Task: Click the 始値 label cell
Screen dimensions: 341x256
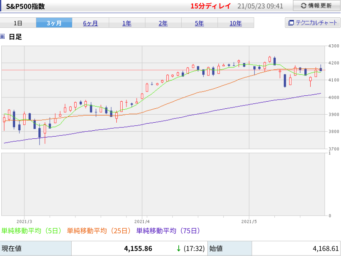Action: coord(230,248)
